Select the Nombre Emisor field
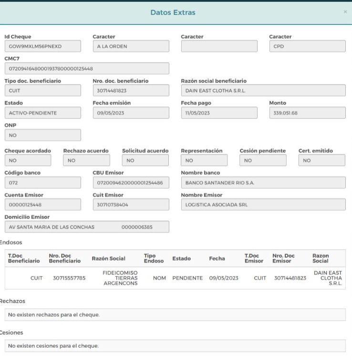 (x=263, y=205)
